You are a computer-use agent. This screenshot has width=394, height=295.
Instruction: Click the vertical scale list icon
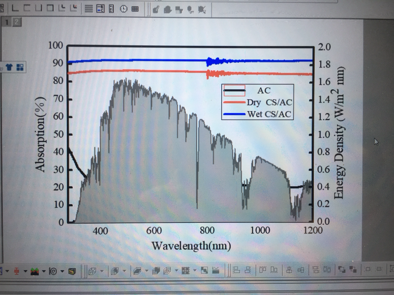tap(111, 9)
